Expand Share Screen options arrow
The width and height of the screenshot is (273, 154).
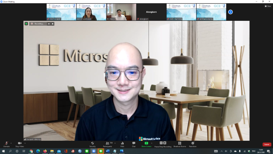[x=152, y=143]
